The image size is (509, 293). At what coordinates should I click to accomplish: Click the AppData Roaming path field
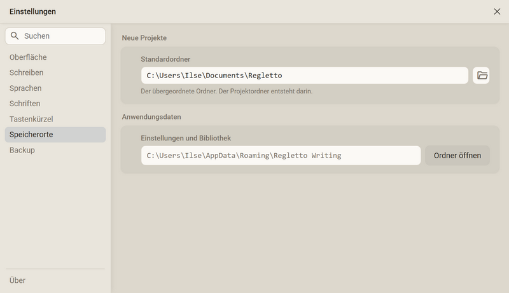tap(281, 156)
